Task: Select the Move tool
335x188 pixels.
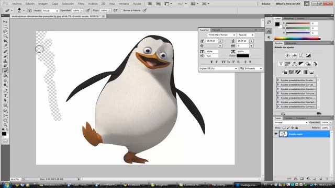Action: coord(5,22)
